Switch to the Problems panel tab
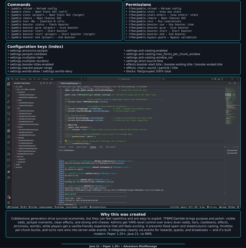The image size is (246, 248). (62, 147)
